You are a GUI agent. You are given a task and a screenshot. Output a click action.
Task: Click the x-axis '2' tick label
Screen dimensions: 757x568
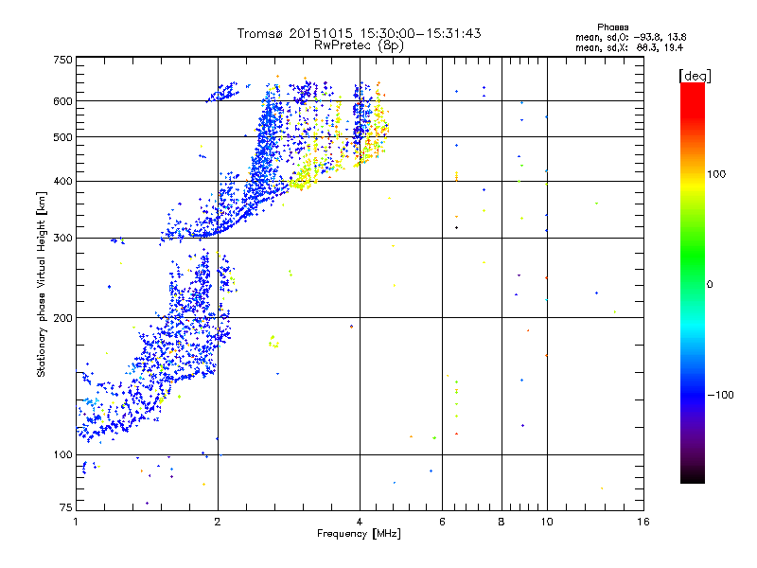(x=218, y=522)
